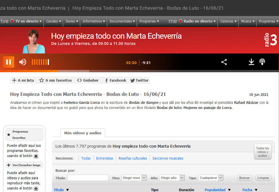This screenshot has width=279, height=192.
Task: Expand the Series menu
Action: pyautogui.click(x=72, y=21)
